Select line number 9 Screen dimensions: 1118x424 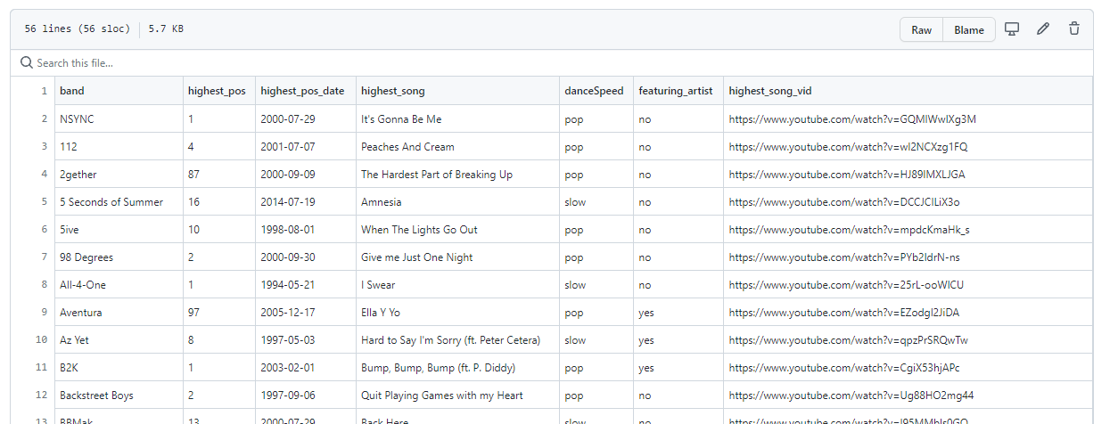pyautogui.click(x=44, y=313)
